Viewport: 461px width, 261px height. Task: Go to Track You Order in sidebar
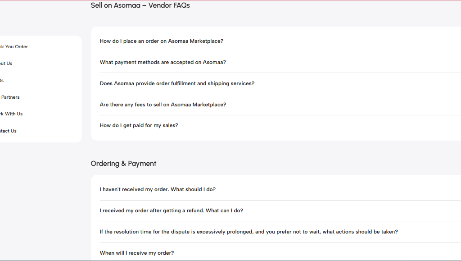click(x=14, y=47)
